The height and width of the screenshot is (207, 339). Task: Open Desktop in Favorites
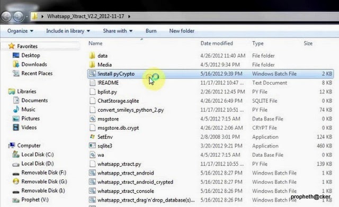pos(31,55)
